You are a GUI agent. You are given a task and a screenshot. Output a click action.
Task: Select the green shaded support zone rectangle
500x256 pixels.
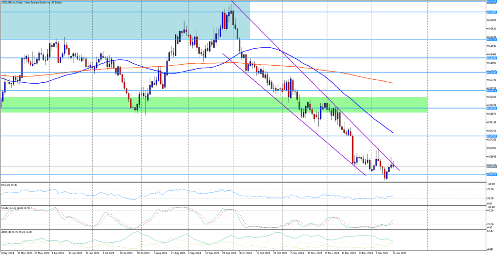point(213,105)
